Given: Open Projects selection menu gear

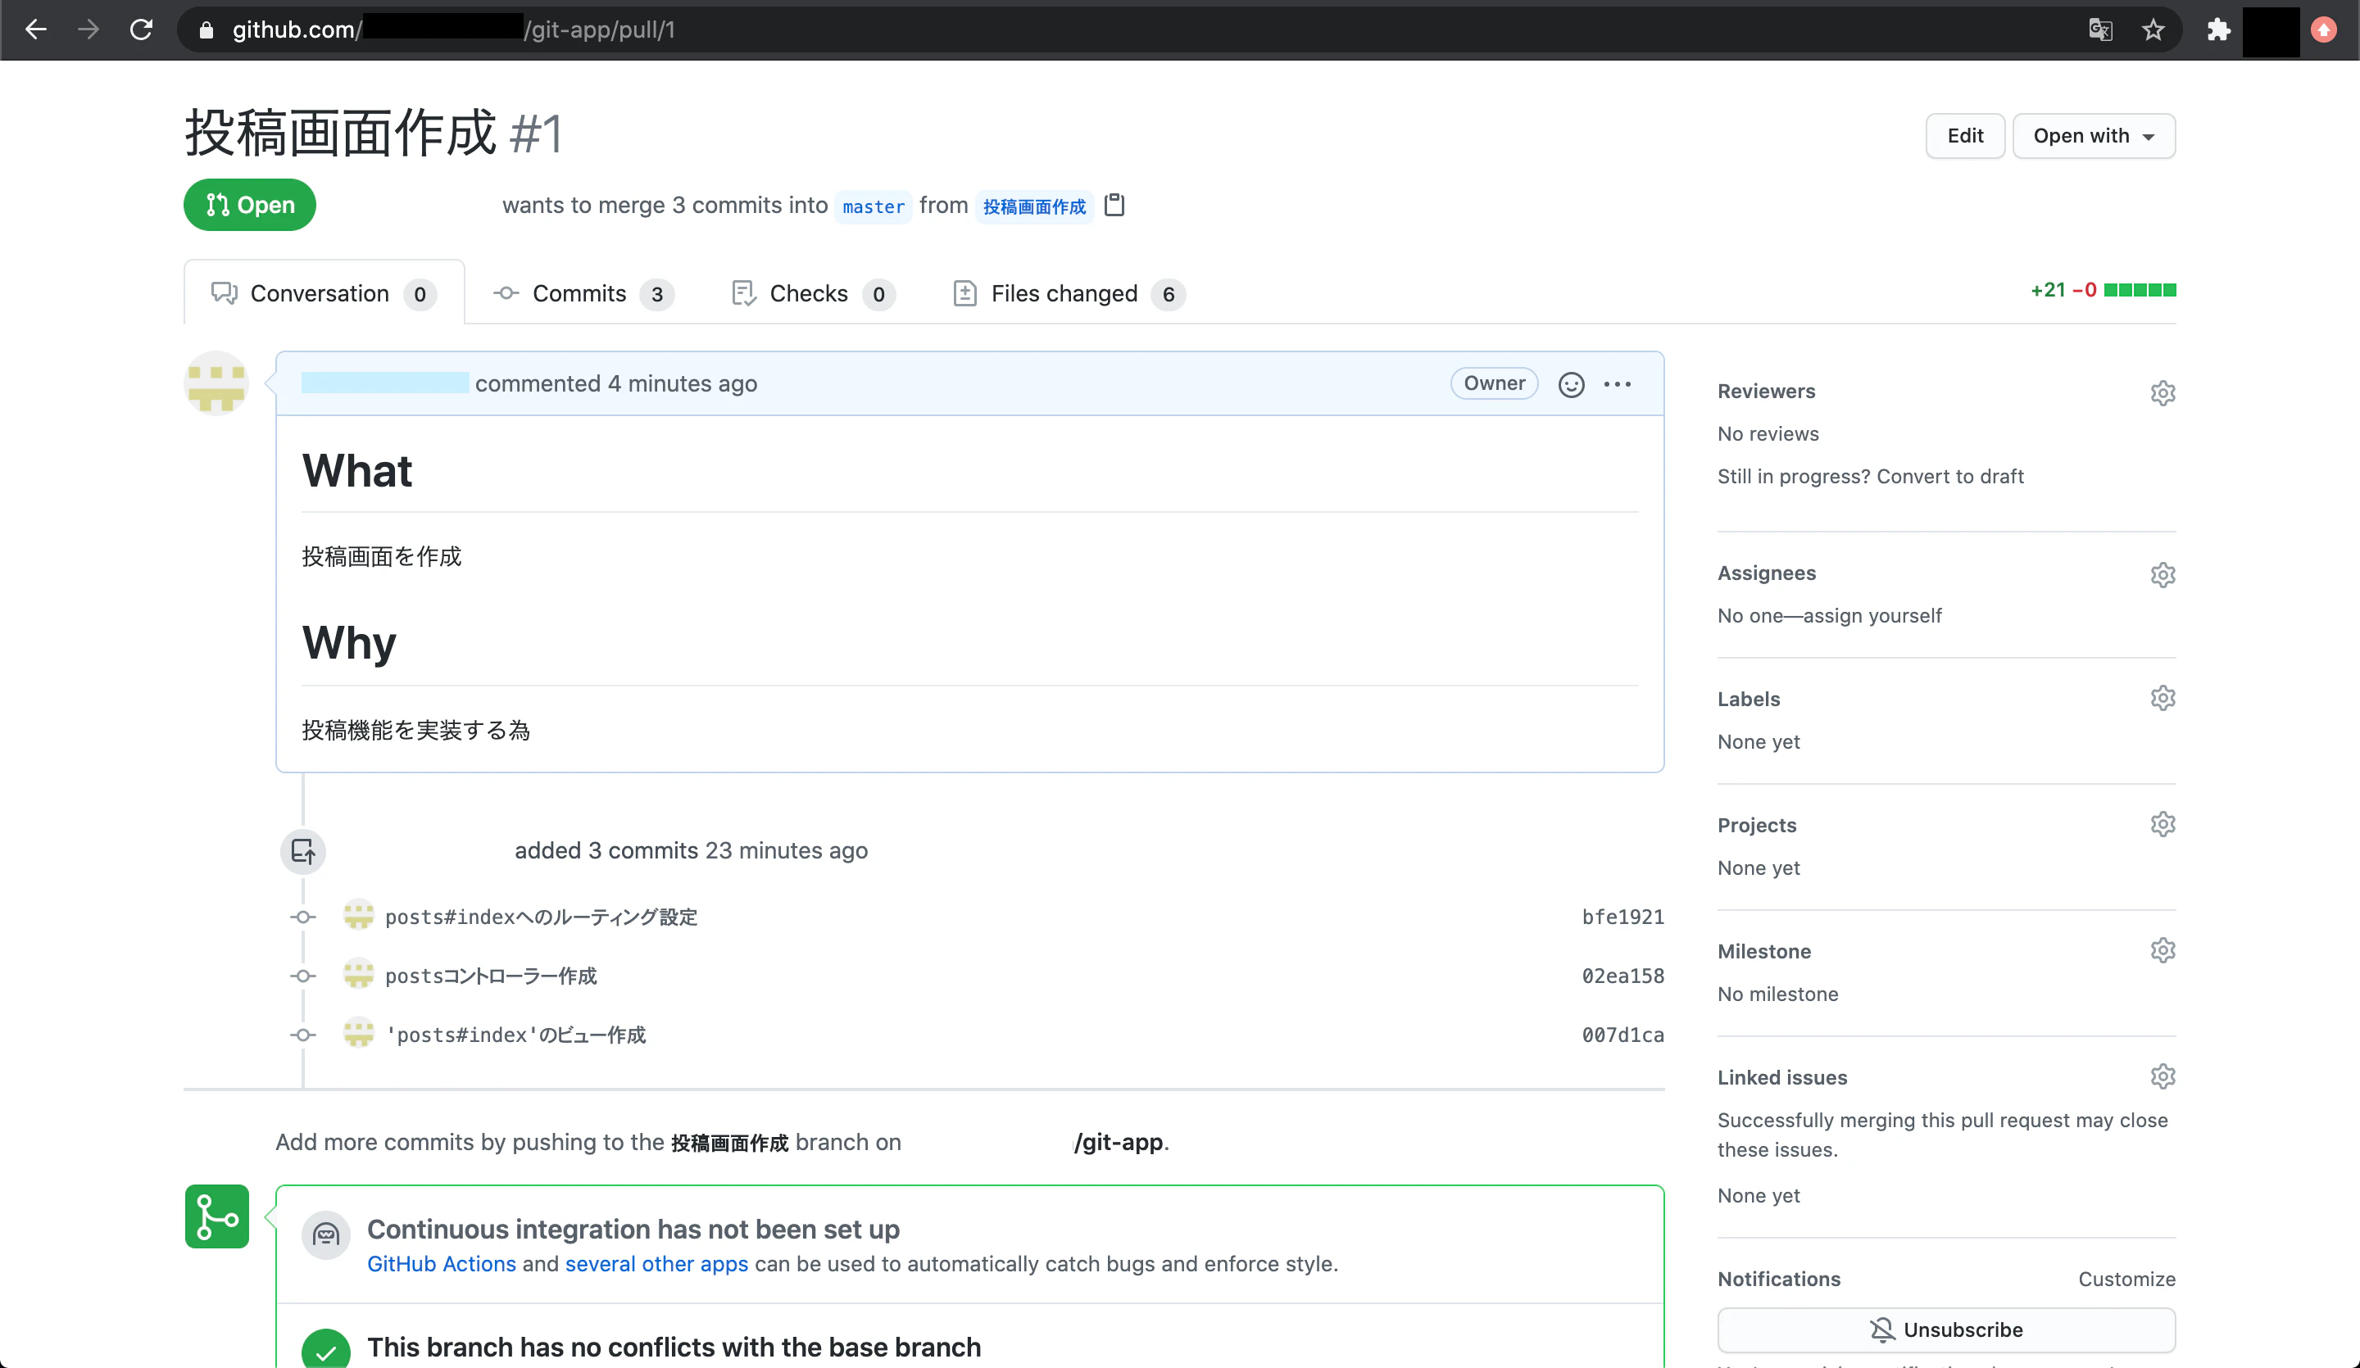Looking at the screenshot, I should pos(2162,824).
